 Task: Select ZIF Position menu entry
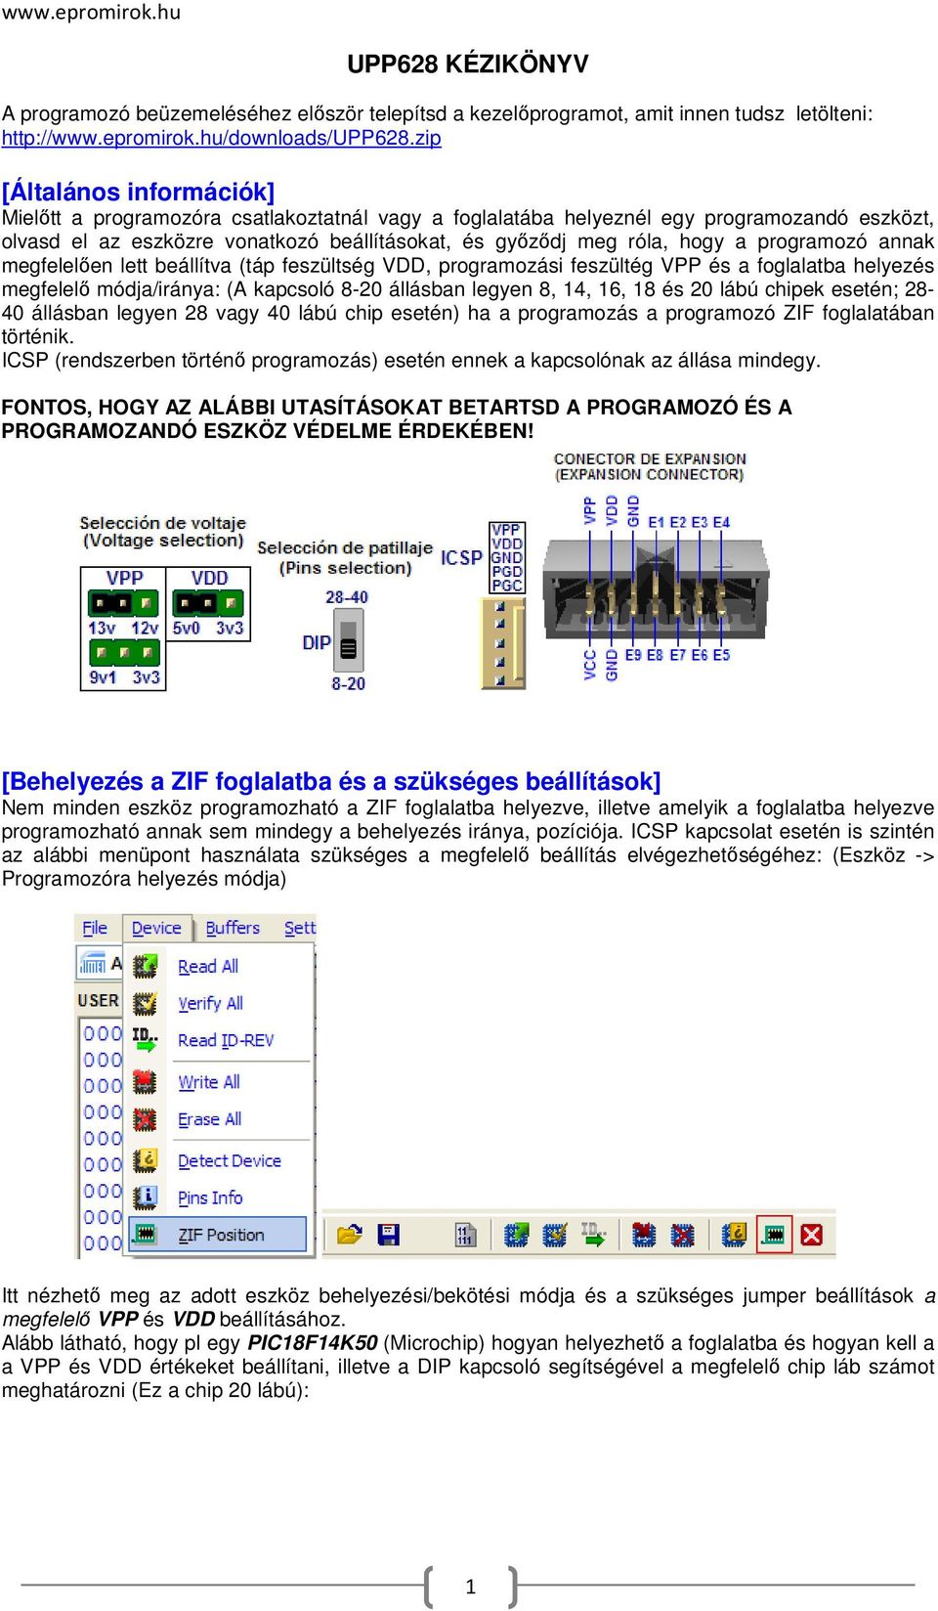[x=217, y=1235]
